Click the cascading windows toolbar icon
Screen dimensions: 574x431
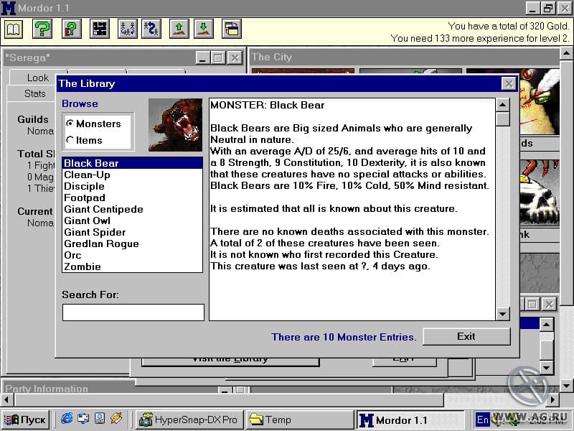(232, 29)
